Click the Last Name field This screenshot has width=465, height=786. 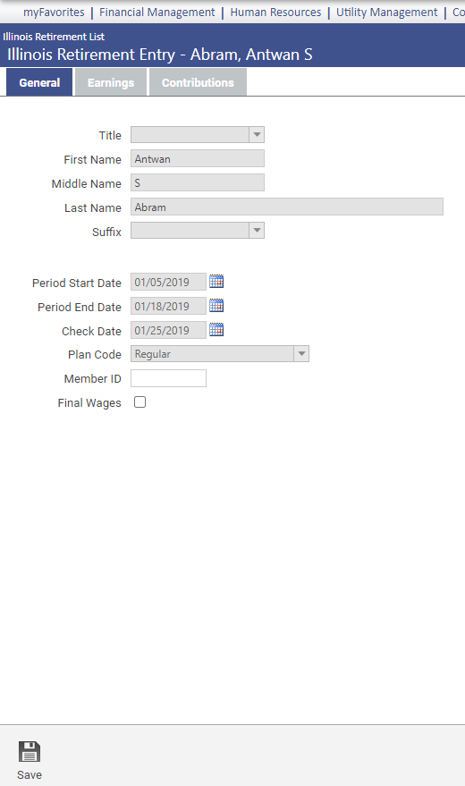[287, 207]
